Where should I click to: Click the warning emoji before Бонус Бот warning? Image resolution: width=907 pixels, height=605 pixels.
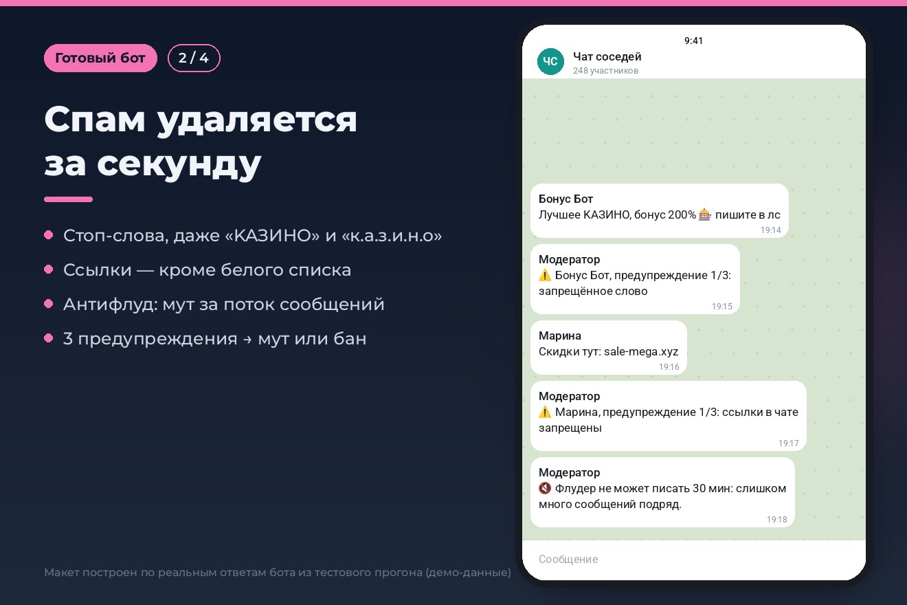[545, 275]
